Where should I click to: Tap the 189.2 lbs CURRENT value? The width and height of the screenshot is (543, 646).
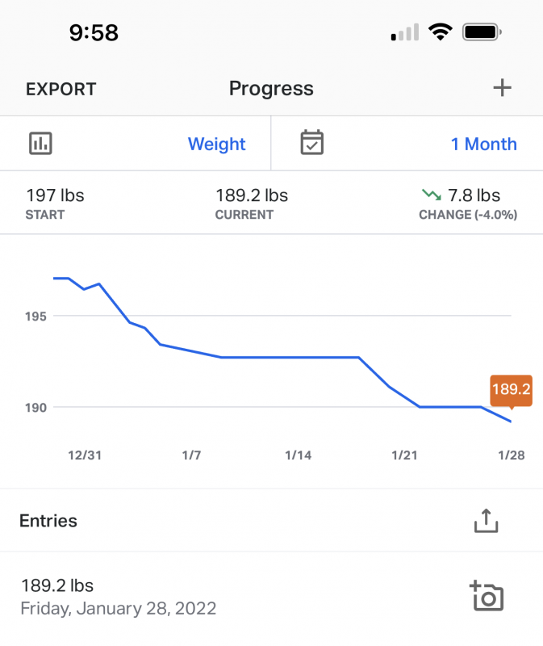[251, 195]
